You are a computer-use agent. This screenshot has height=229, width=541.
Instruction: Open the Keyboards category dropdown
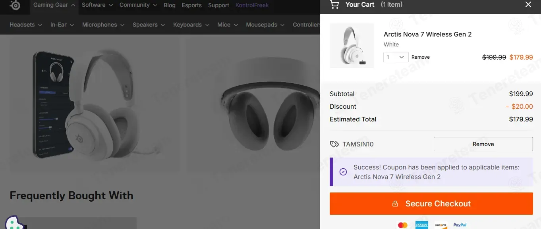[x=191, y=25]
